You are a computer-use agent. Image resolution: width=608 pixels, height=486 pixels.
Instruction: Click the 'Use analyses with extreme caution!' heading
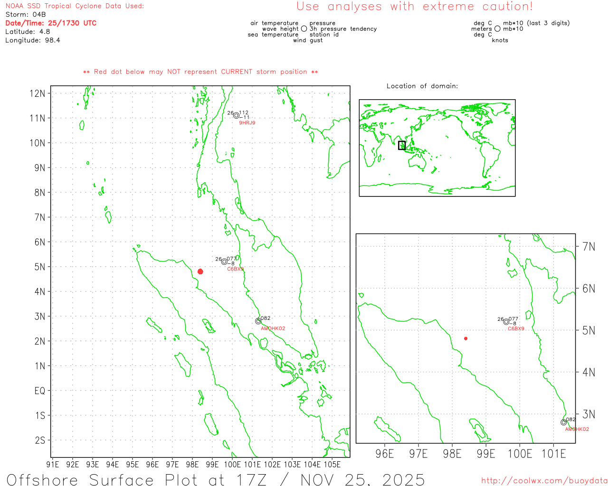[414, 7]
